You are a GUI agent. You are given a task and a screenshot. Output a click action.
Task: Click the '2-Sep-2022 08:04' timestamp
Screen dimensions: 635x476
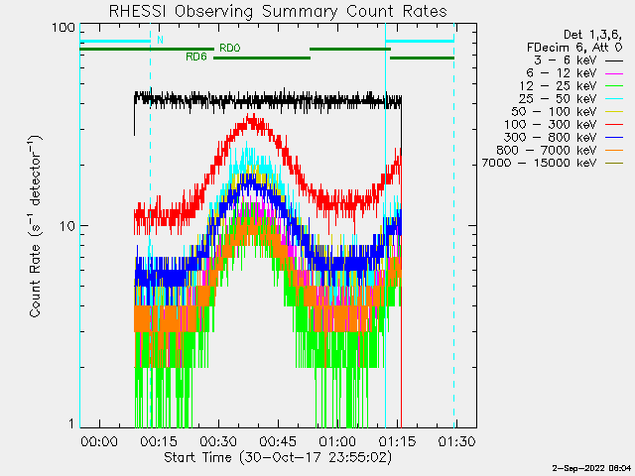click(591, 468)
